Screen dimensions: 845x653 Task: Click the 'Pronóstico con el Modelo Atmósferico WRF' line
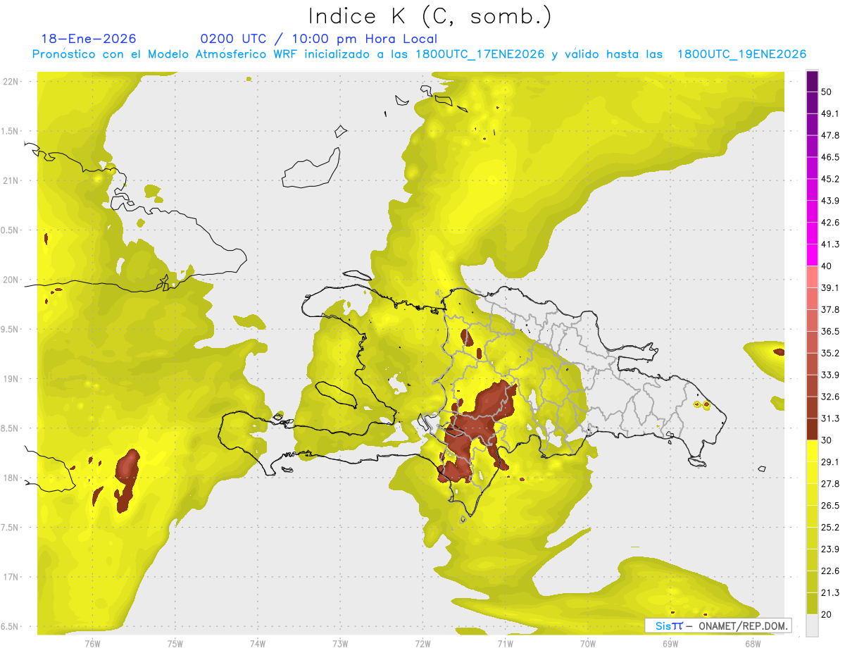click(419, 54)
